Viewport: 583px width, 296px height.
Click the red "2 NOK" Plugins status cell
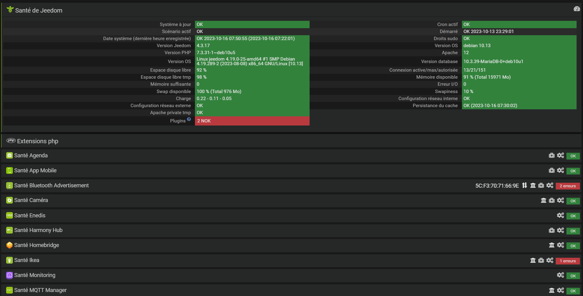(x=252, y=121)
